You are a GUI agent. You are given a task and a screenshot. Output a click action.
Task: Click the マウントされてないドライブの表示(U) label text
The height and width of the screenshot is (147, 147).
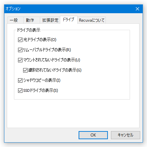point(52,60)
